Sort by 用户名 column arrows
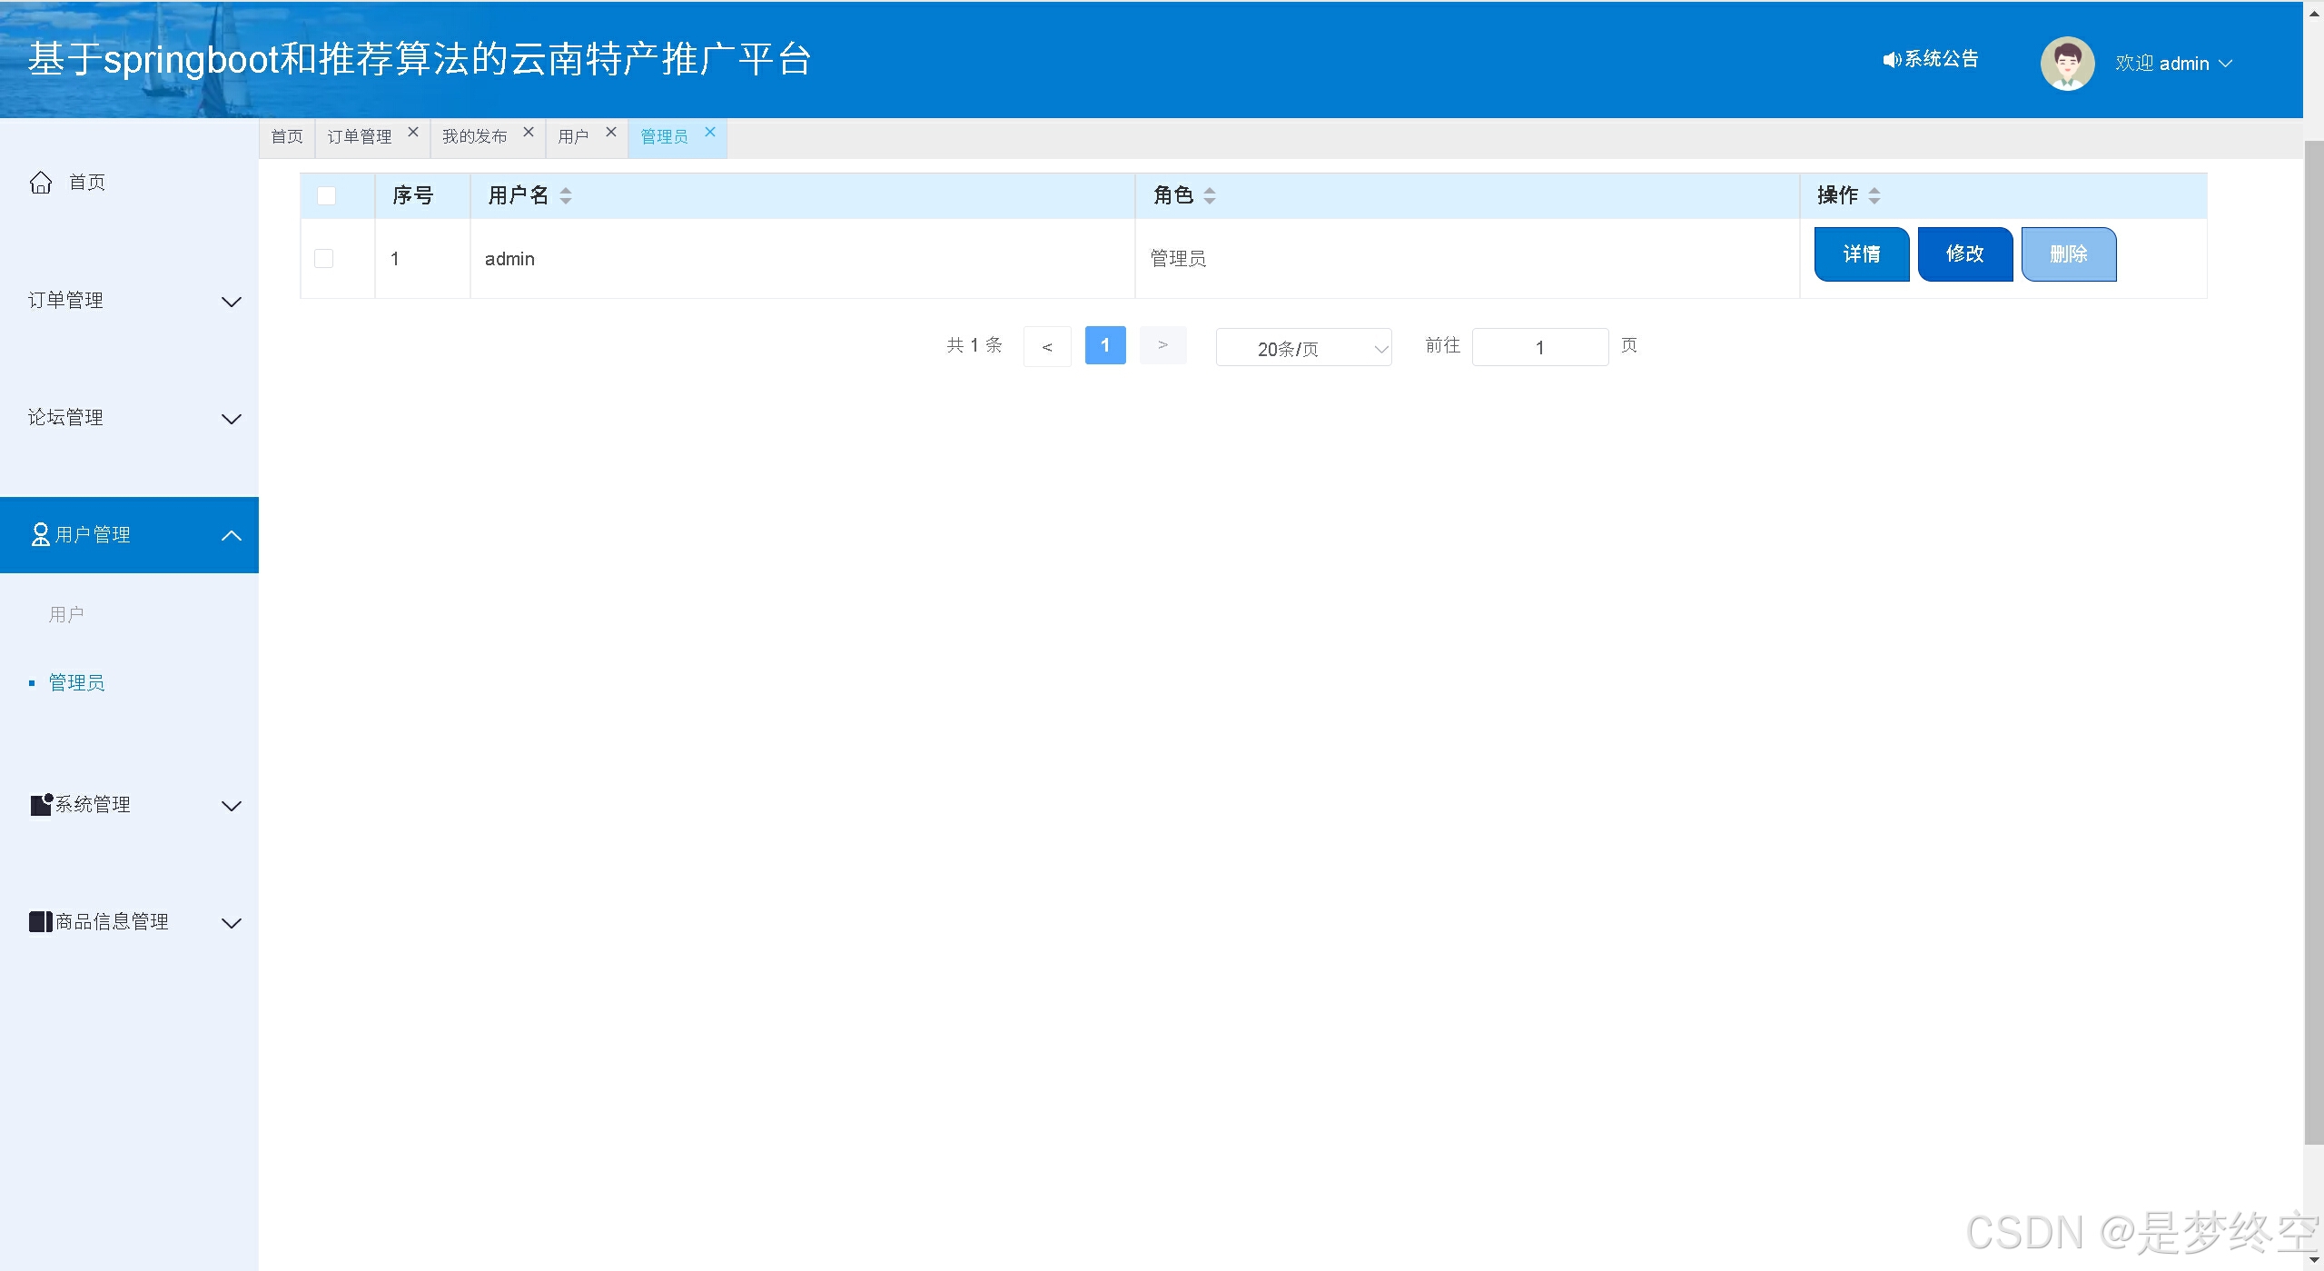Viewport: 2324px width, 1271px height. tap(566, 195)
